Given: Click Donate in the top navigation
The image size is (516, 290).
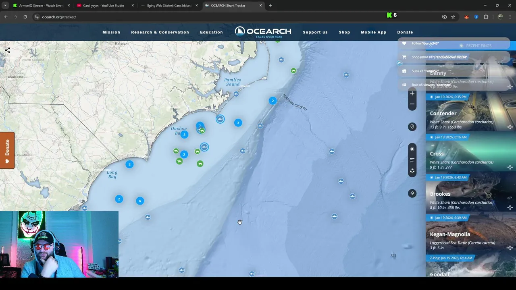Looking at the screenshot, I should point(405,32).
